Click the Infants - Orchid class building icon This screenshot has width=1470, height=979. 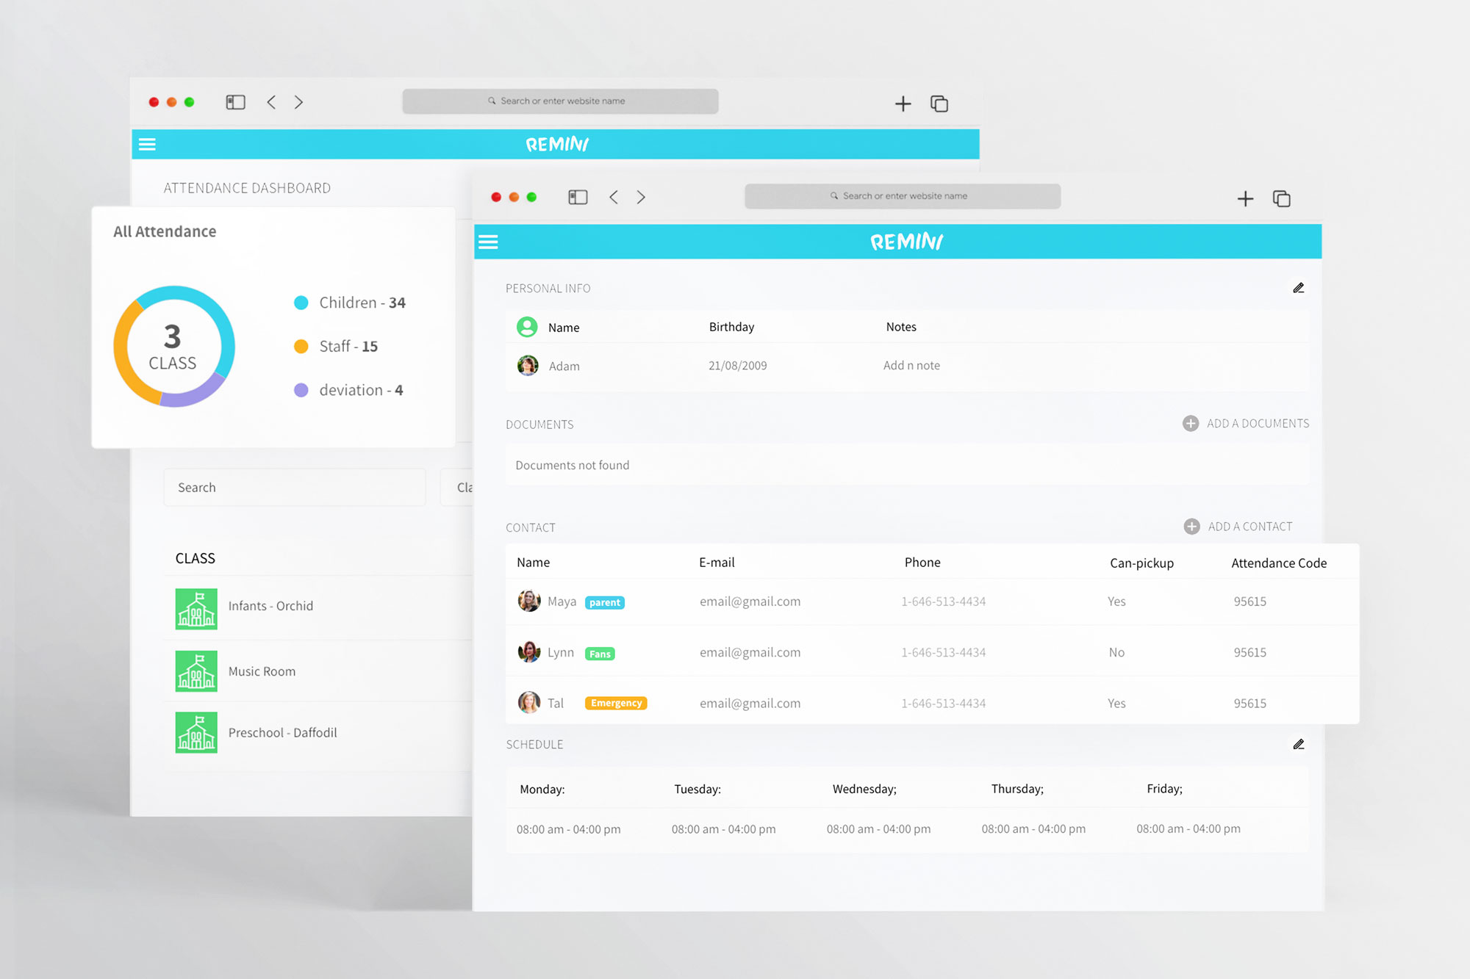pos(196,608)
